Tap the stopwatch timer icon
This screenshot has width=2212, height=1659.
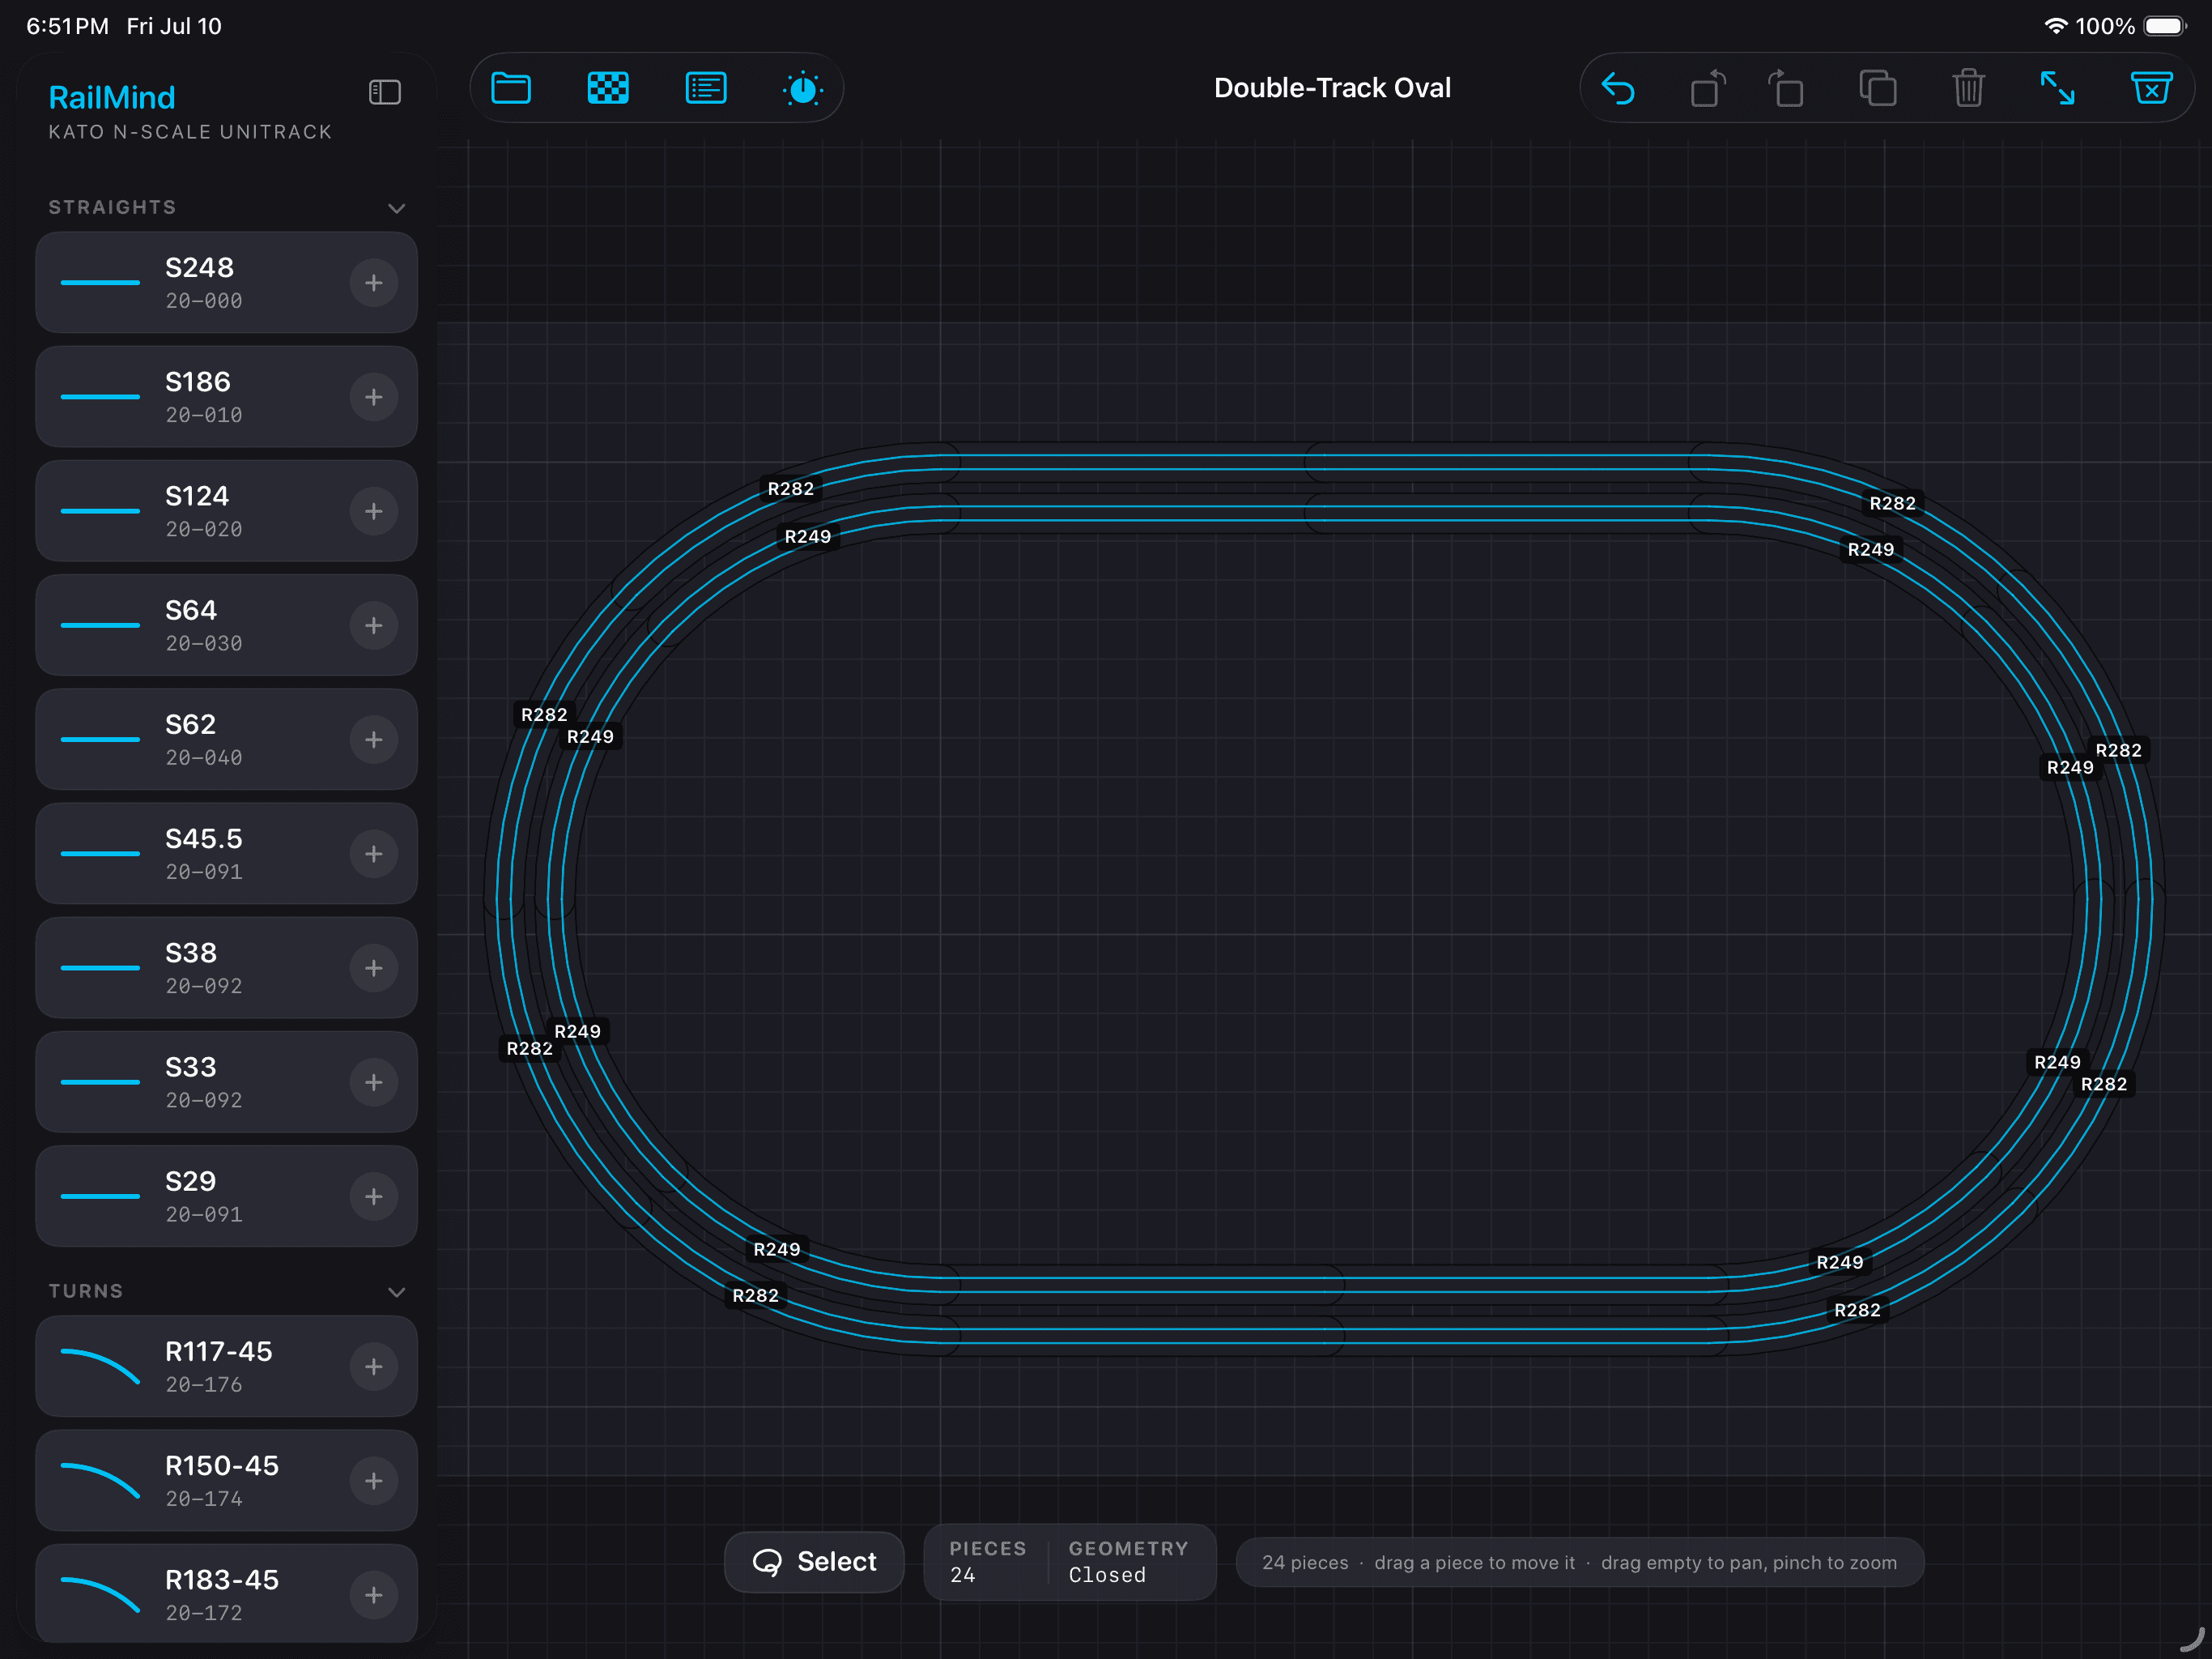click(x=803, y=88)
